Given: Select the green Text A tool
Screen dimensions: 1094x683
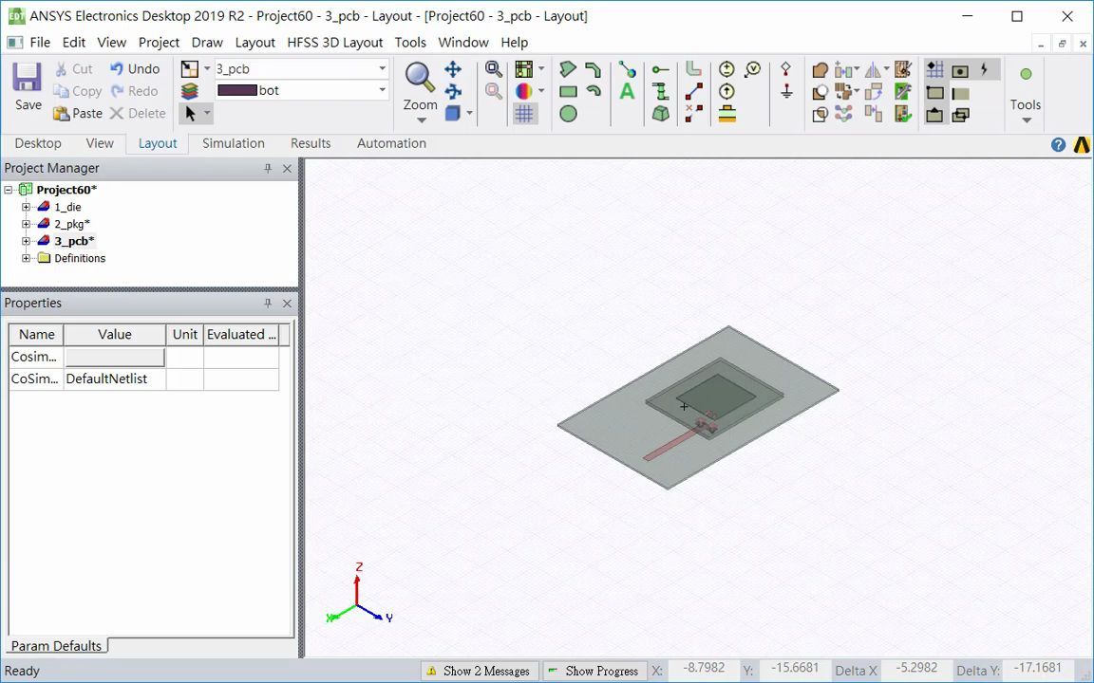Looking at the screenshot, I should pyautogui.click(x=627, y=91).
